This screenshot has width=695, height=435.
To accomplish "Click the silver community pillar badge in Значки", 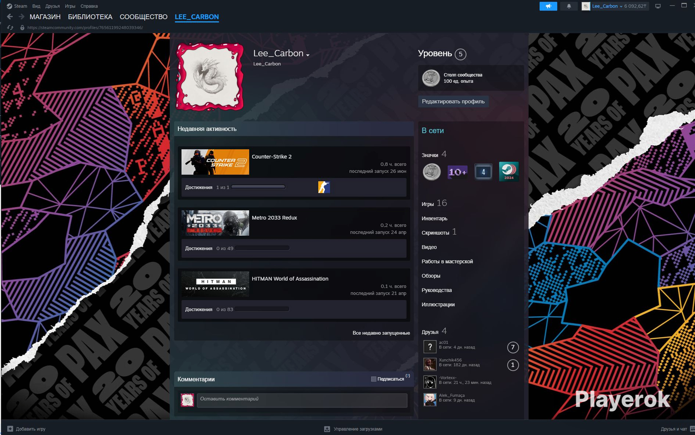I will point(431,172).
